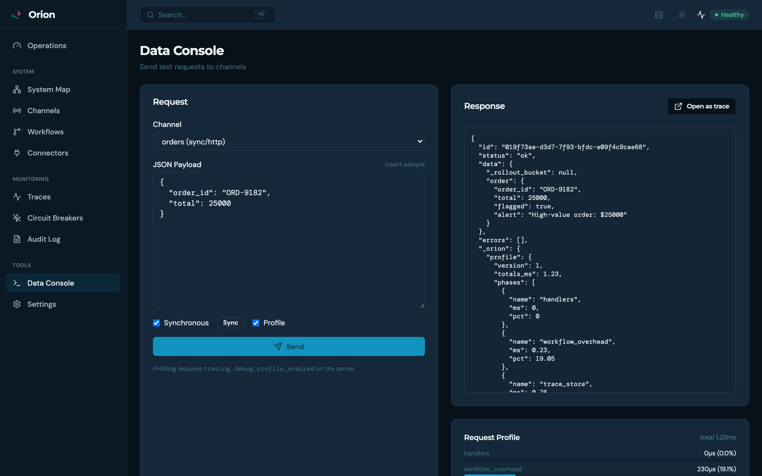
Task: Click the "order_id": "ORD-9182" payload line
Action: (219, 193)
